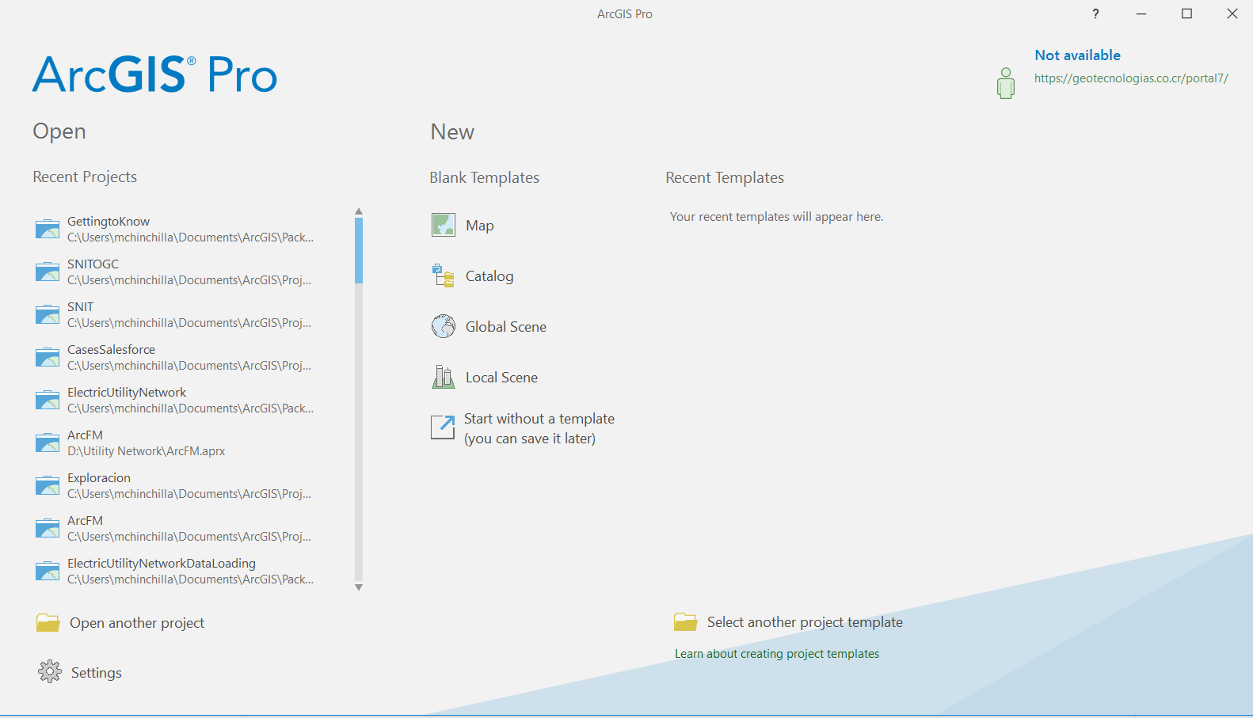Create a new Global Scene project
The height and width of the screenshot is (718, 1253).
(x=489, y=326)
